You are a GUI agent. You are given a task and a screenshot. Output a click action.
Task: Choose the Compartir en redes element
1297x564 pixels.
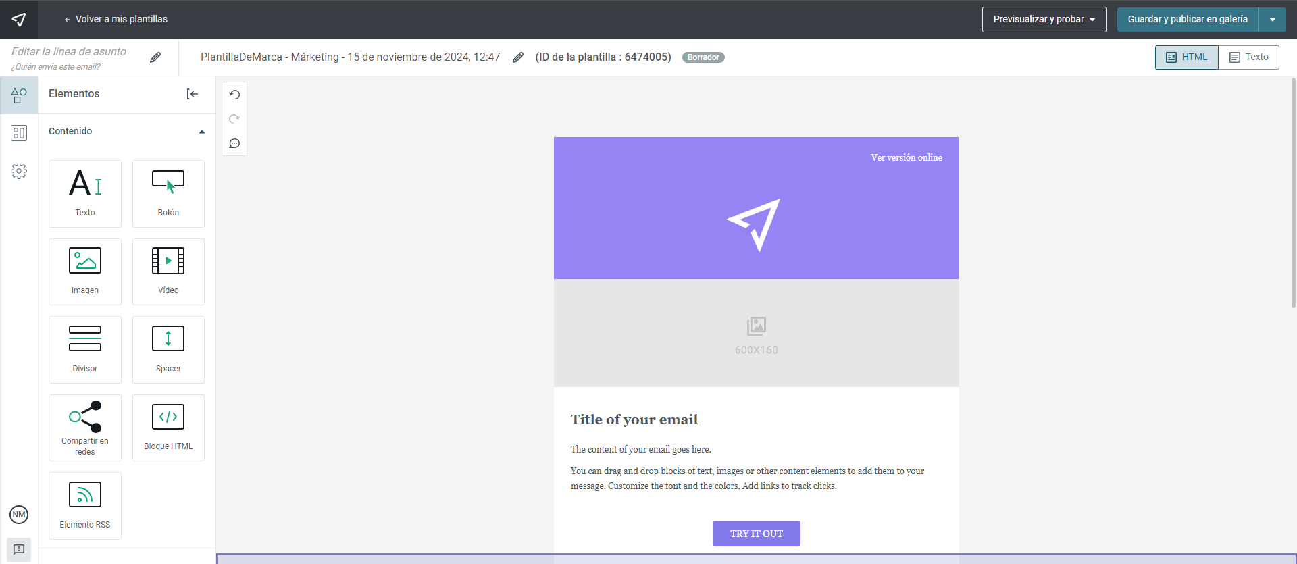pos(85,428)
